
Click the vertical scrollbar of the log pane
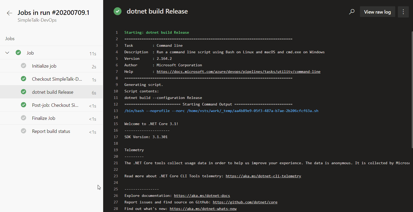[x=412, y=90]
